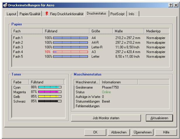The image size is (180, 139).
Task: Click the A4-R size value
Action: pos(95,42)
